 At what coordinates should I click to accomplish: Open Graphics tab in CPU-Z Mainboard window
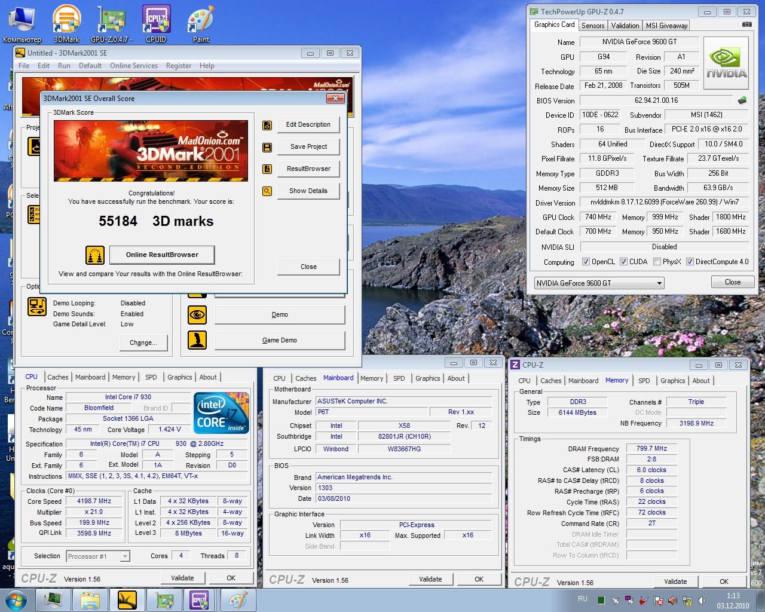[x=428, y=378]
